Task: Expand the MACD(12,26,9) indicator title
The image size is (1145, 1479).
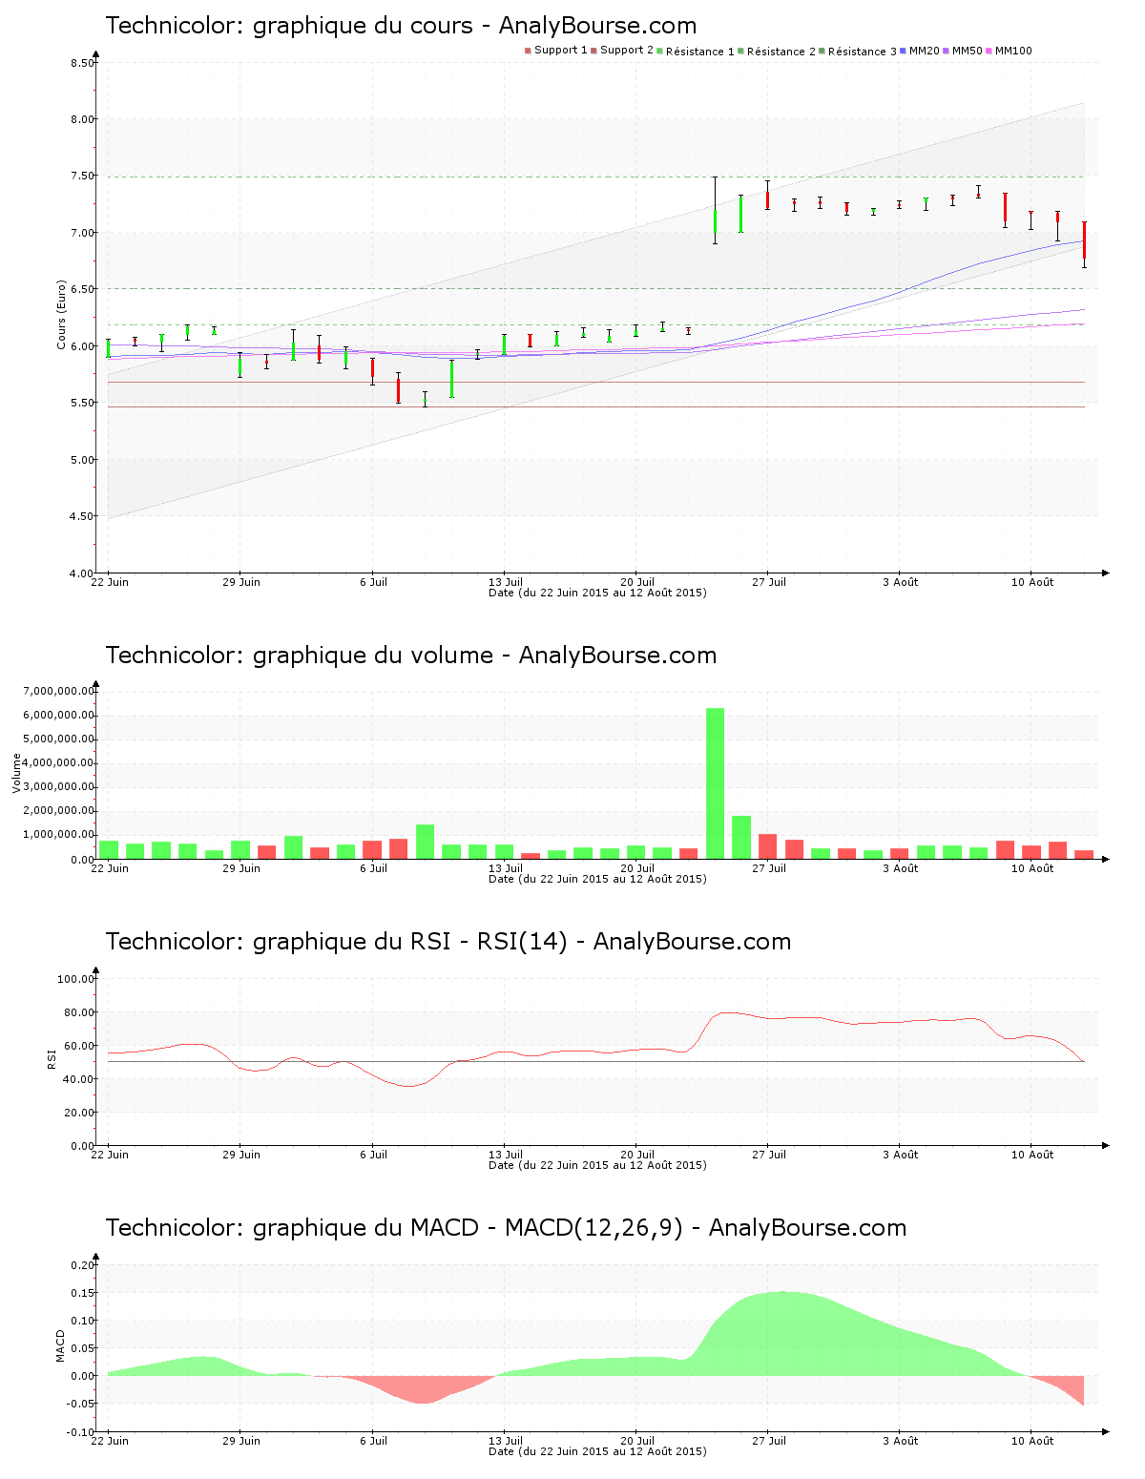Action: [x=506, y=1230]
